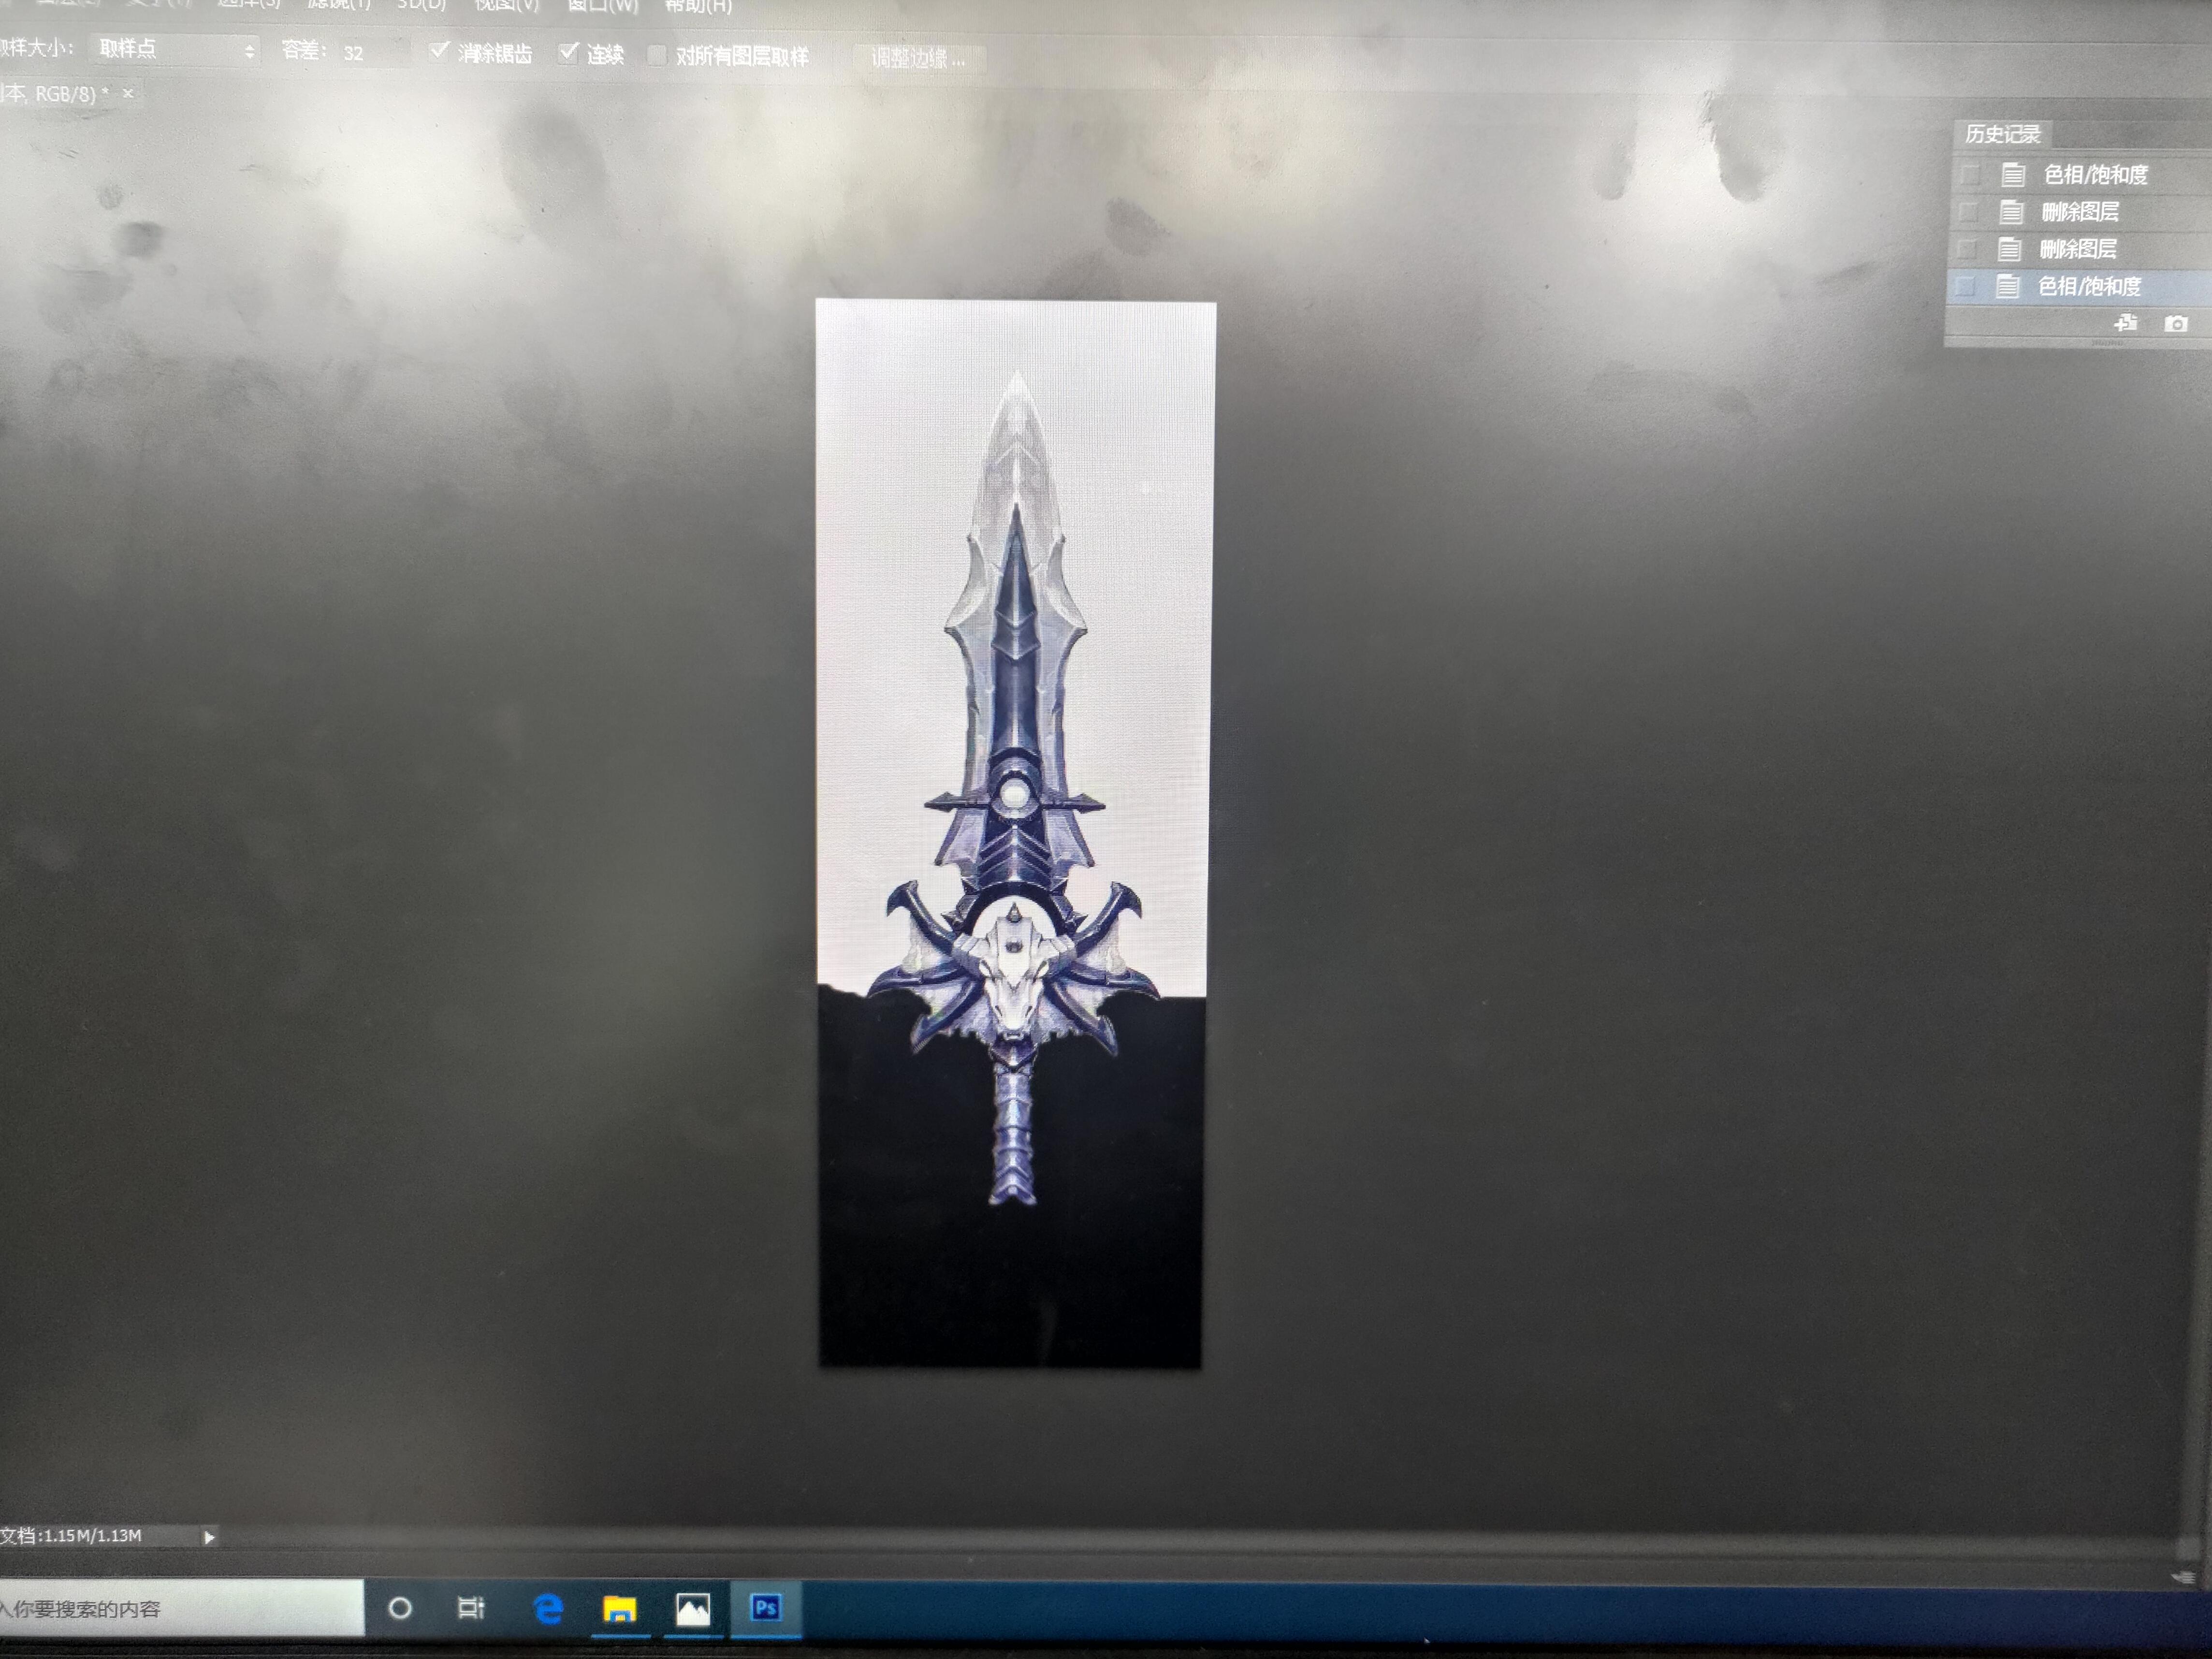Toggle the 消除锯齿 anti-alias checkbox
2212x1659 pixels.
point(438,51)
